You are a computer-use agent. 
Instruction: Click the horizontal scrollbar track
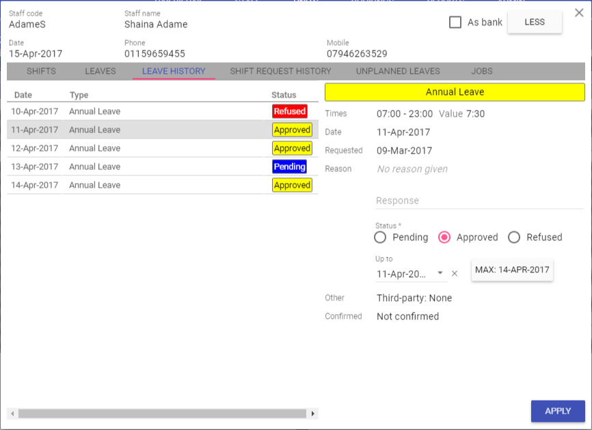[162, 414]
